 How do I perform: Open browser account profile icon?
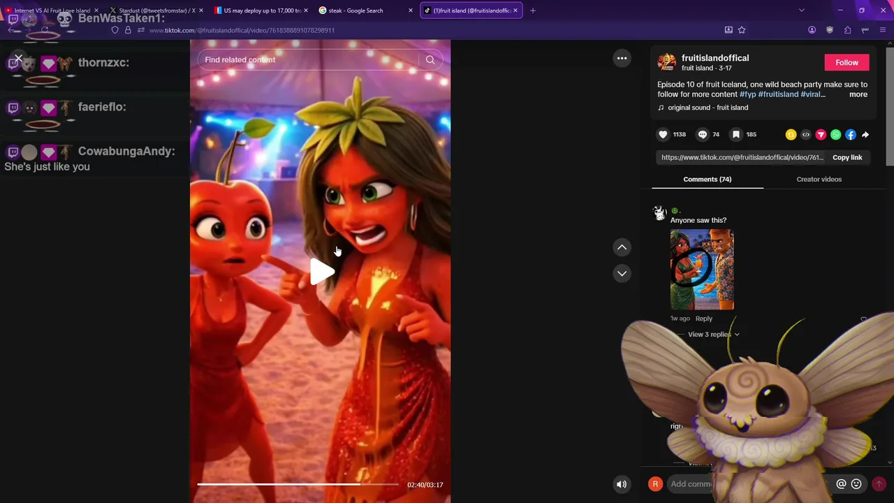click(812, 30)
